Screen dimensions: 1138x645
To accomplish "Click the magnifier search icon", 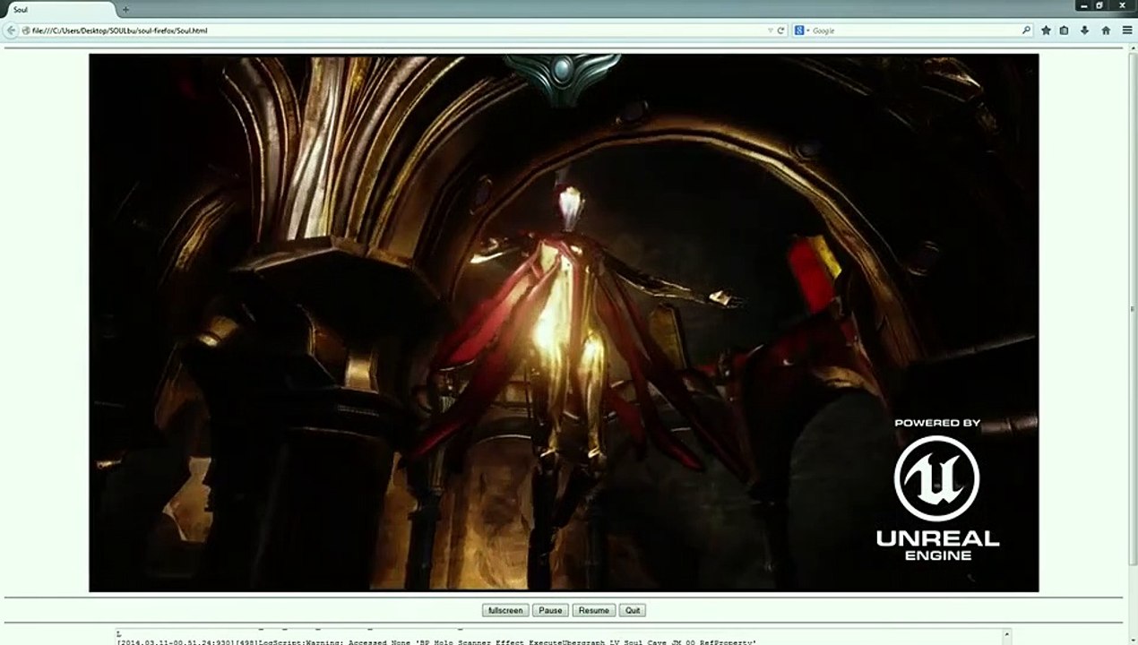I will (x=1027, y=30).
